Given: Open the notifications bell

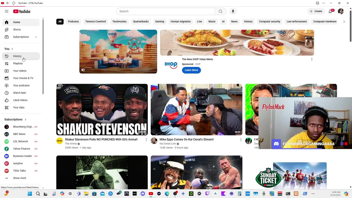Looking at the screenshot, I should click(x=330, y=11).
